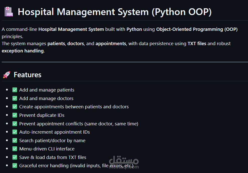Click the check mark beside Graceful error handling
This screenshot has width=248, height=173.
pos(15,165)
